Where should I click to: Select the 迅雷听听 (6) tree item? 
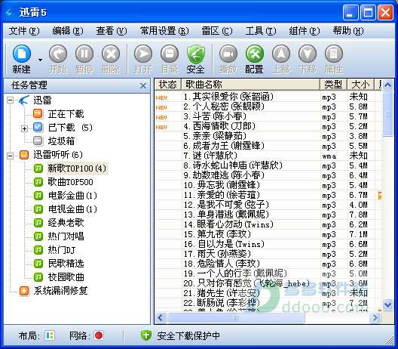58,154
